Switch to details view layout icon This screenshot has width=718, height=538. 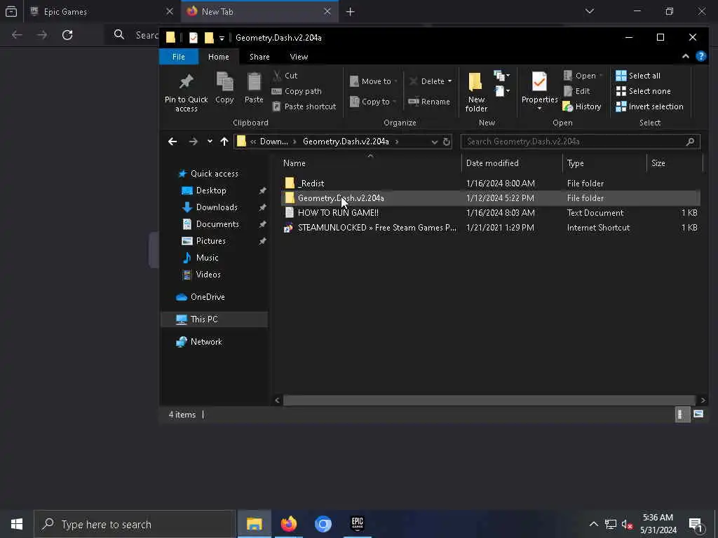(682, 415)
